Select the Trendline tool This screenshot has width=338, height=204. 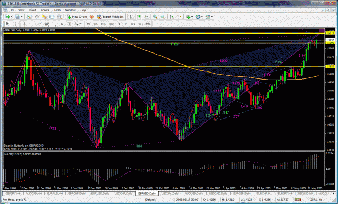tap(39, 24)
